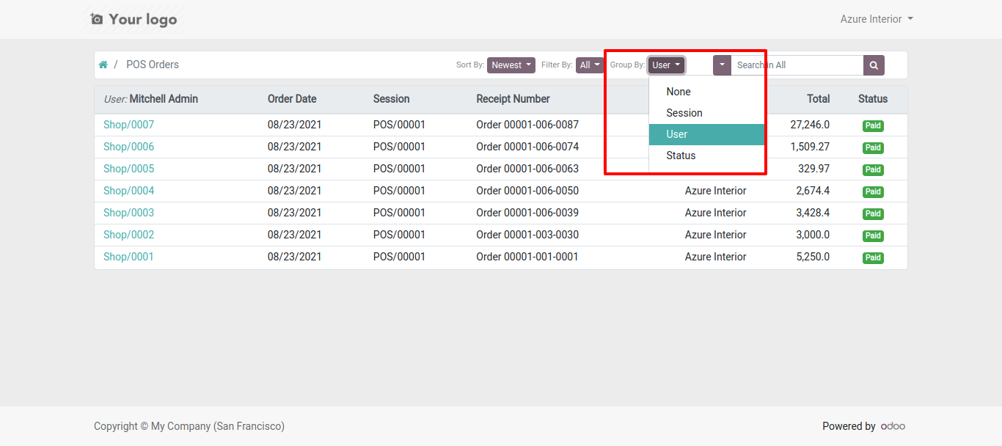Open the Filter By All dropdown

(x=590, y=65)
